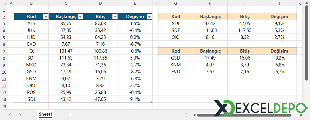Screen dimensions: 310x120
Task: Select column I header
Action: (245, 3)
